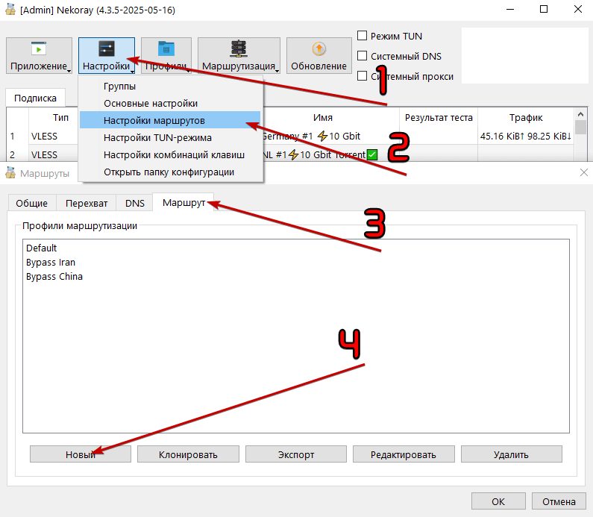Screen dimensions: 593x517
Task: Select Bypass Iran routing profile
Action: click(51, 263)
